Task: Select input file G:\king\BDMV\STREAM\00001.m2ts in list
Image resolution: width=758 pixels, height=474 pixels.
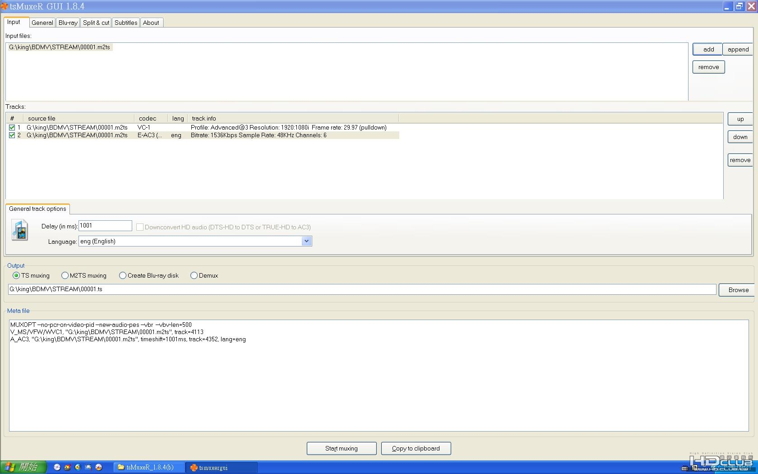Action: (x=60, y=47)
